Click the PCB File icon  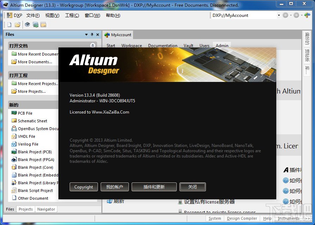pyautogui.click(x=14, y=113)
